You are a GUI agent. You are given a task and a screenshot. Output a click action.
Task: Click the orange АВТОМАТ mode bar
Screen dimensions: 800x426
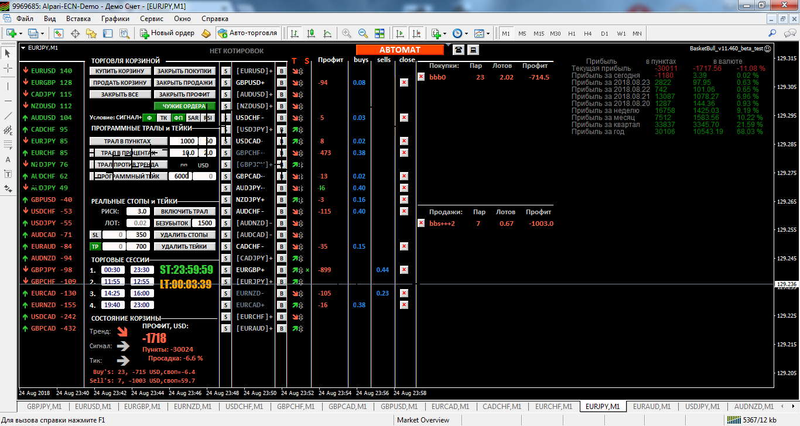[400, 50]
